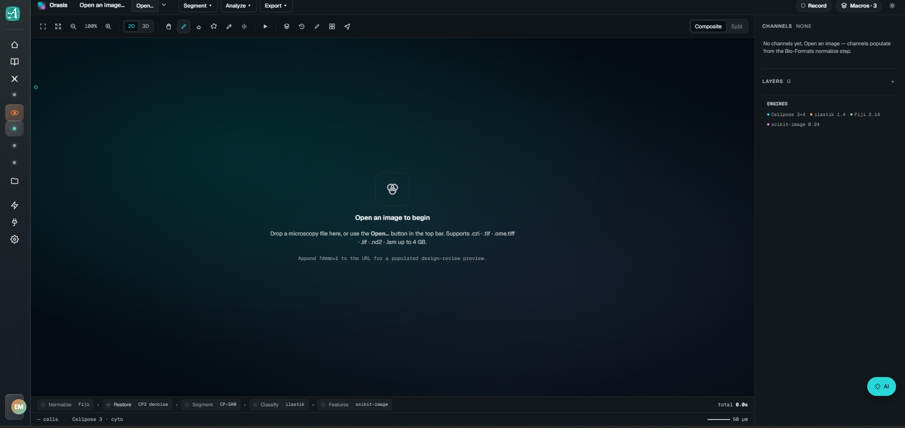Screen dimensions: 905x428
Task: Open the EM user avatar menu
Action: (x=18, y=407)
